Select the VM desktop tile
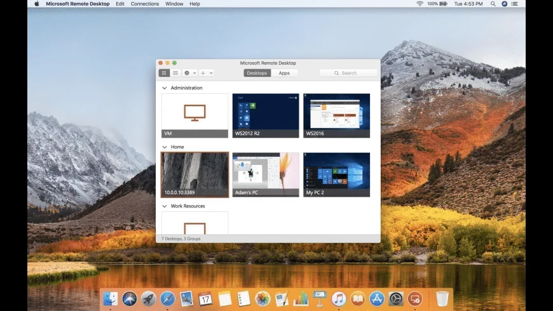553x311 pixels. tap(195, 116)
